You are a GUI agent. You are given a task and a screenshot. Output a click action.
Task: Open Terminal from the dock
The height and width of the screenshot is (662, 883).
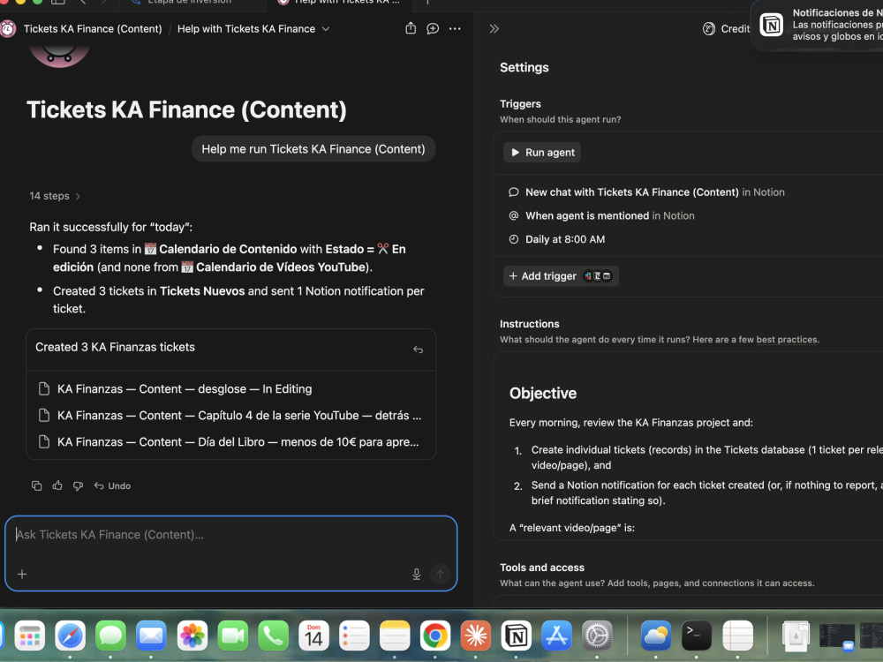(x=697, y=636)
